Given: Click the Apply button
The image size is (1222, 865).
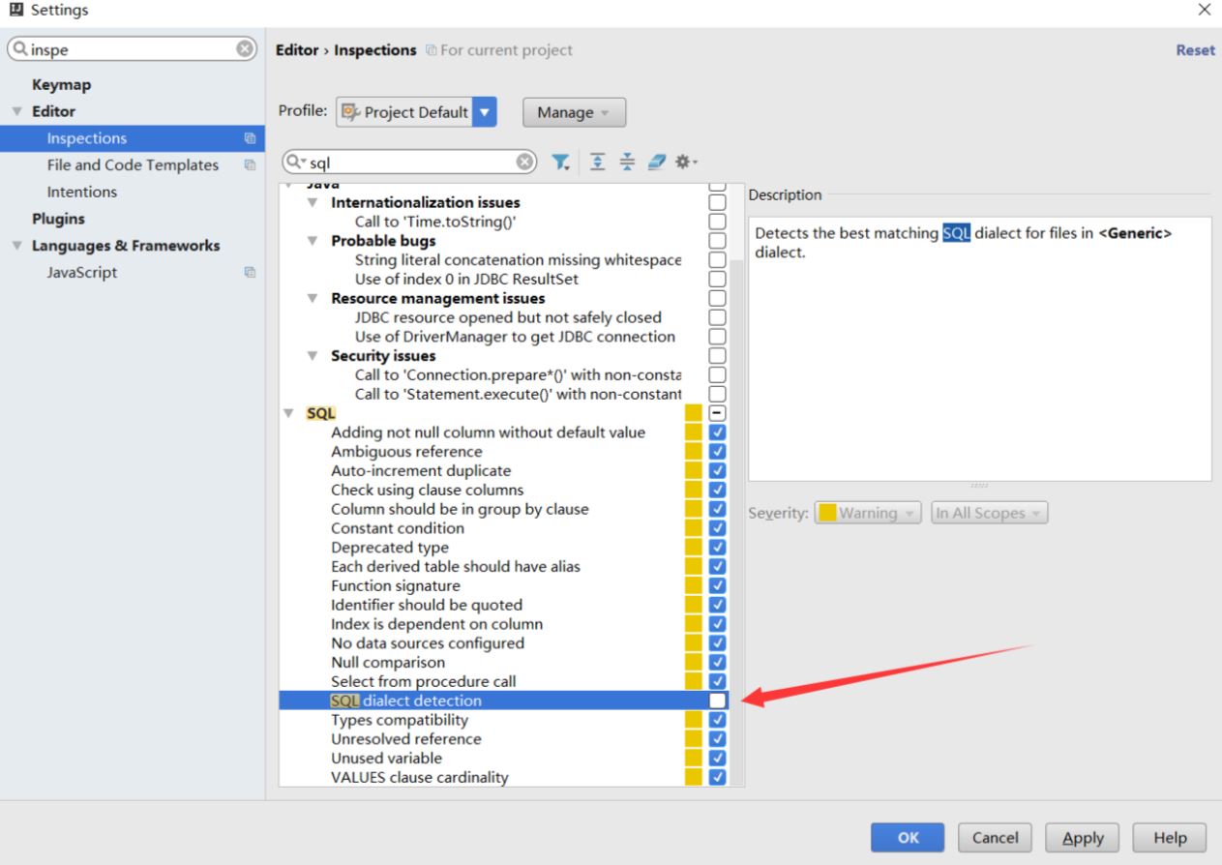Looking at the screenshot, I should (x=1082, y=838).
